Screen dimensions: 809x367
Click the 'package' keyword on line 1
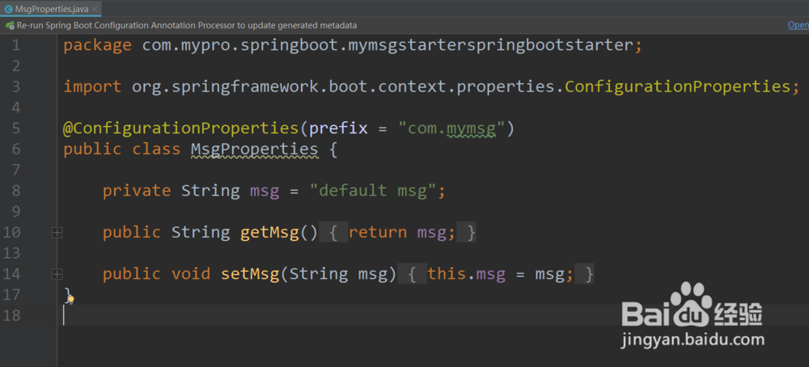coord(98,45)
